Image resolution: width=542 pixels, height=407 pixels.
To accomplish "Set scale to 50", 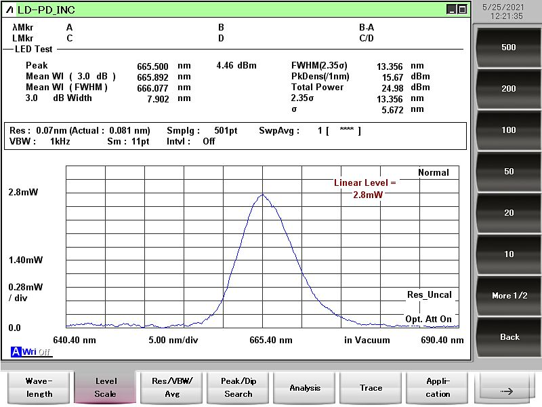I will [x=508, y=172].
